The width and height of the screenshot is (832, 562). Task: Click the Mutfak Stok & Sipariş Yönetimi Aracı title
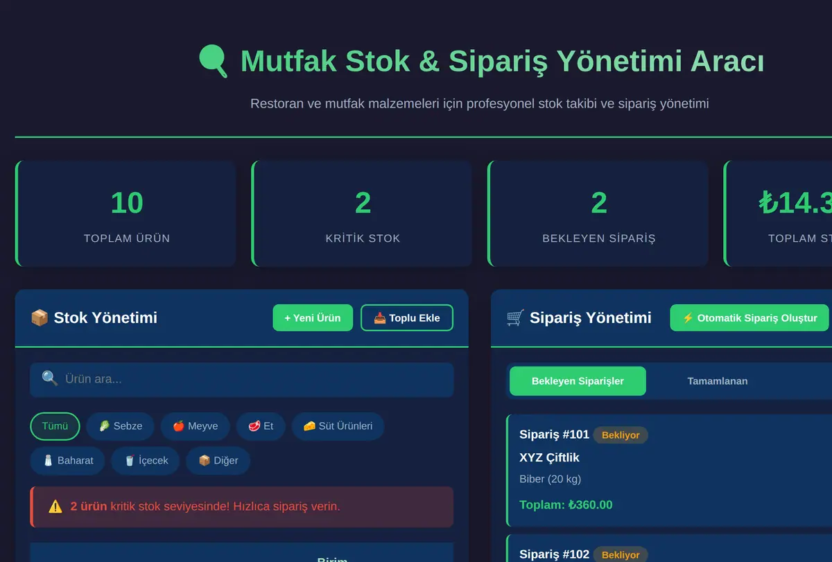tap(502, 61)
